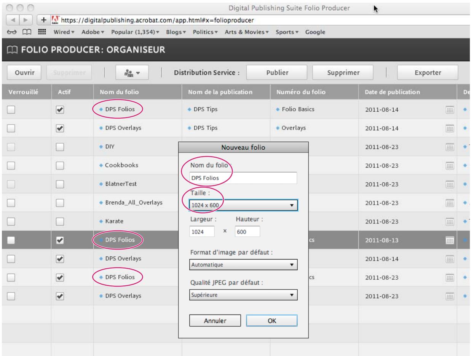Click the asterisk before DIY folio name

(101, 147)
